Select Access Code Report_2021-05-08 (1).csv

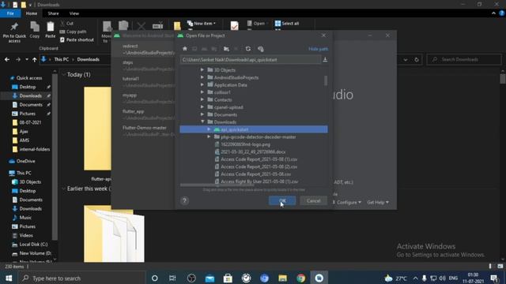click(259, 159)
